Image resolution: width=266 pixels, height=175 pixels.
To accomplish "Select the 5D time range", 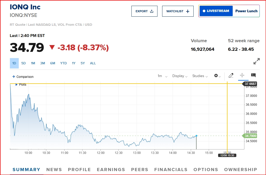I will (23, 63).
